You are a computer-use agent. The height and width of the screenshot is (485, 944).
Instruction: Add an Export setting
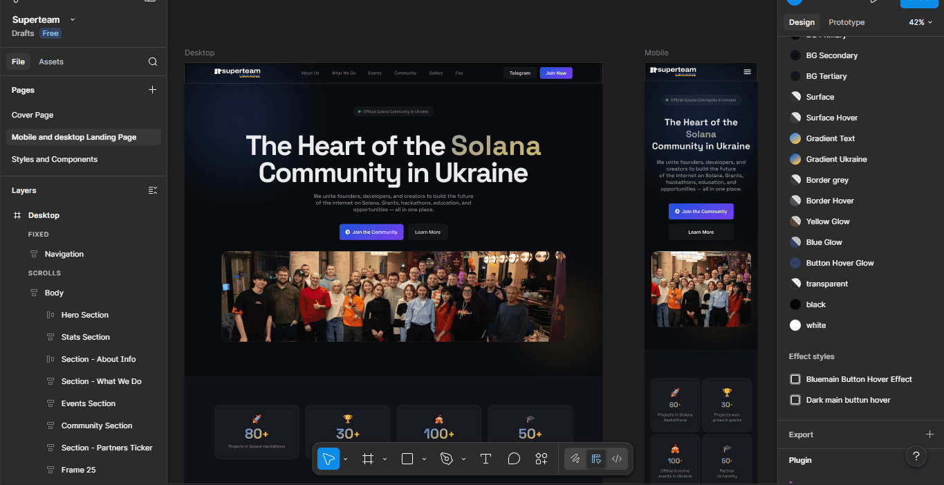929,434
